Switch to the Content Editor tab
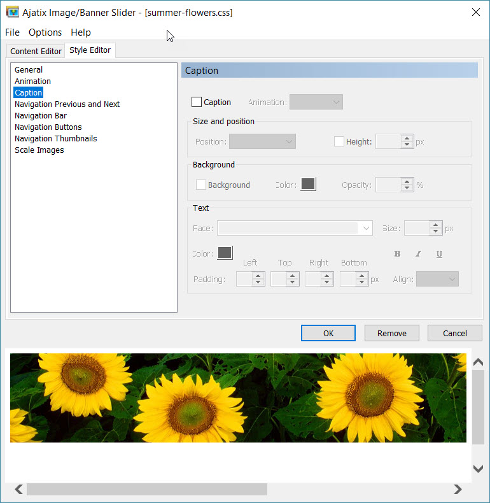The height and width of the screenshot is (503, 490). pos(36,52)
